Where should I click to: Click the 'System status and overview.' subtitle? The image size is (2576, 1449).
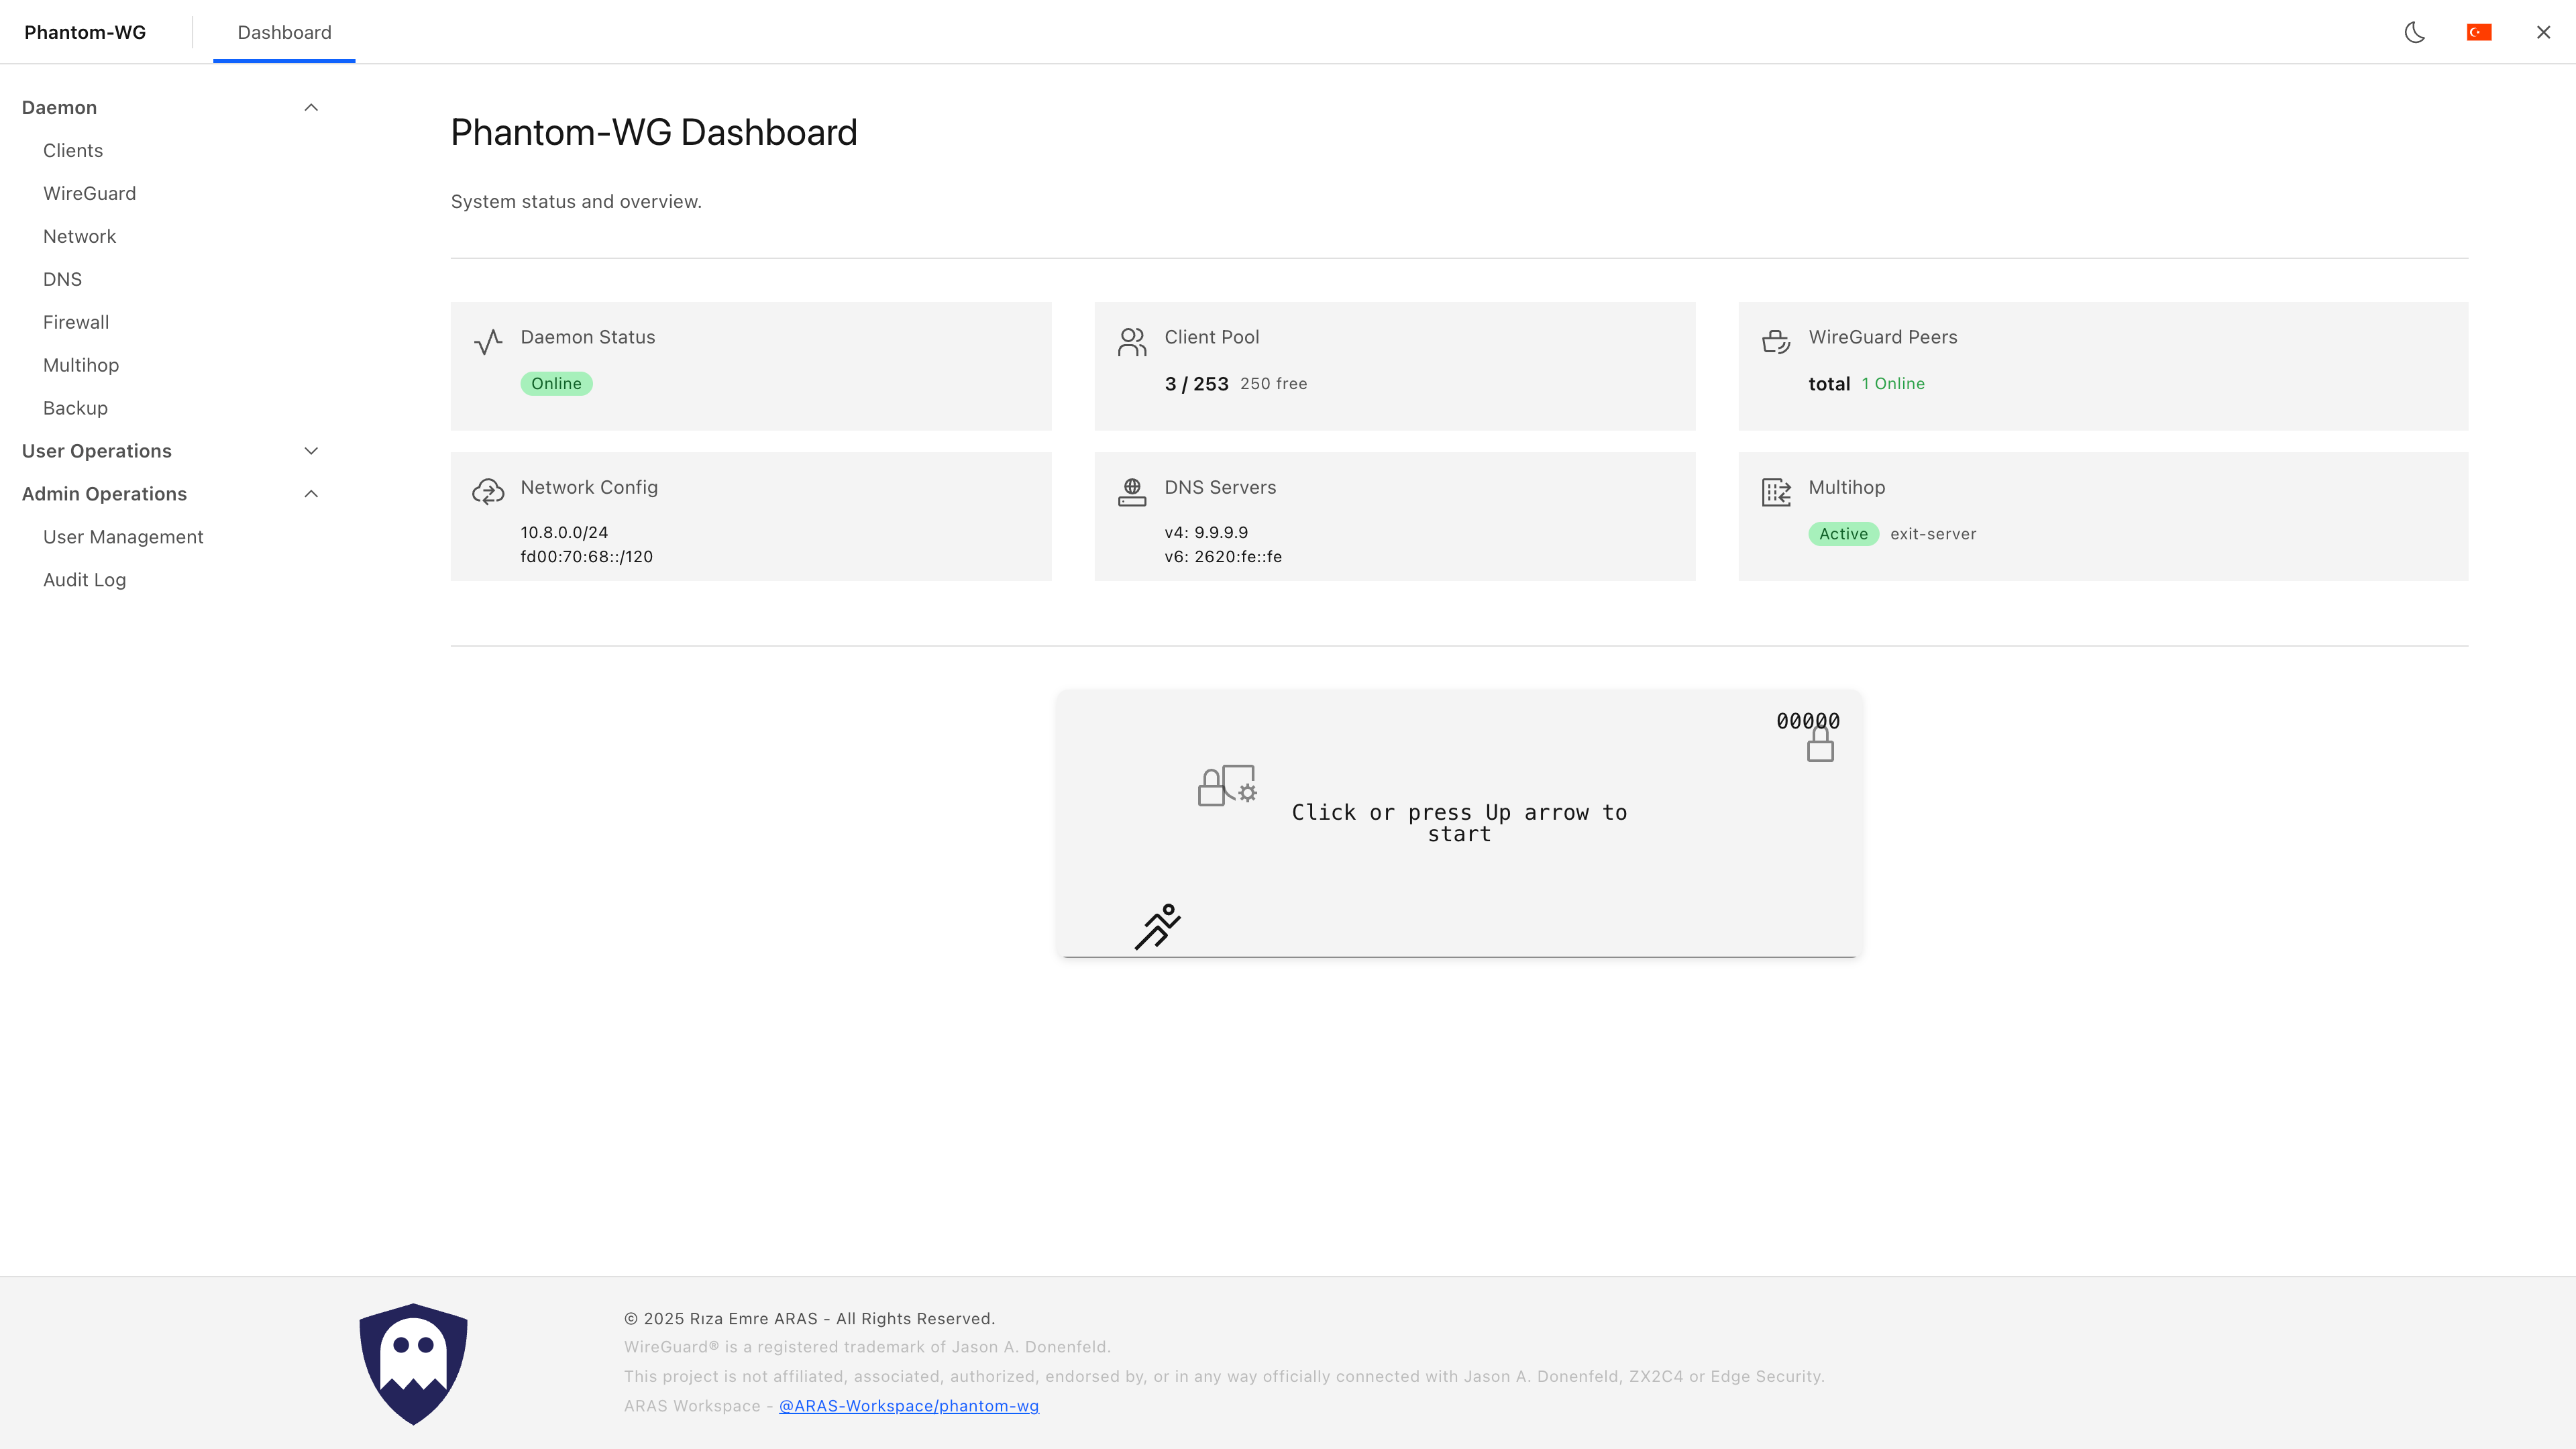576,202
